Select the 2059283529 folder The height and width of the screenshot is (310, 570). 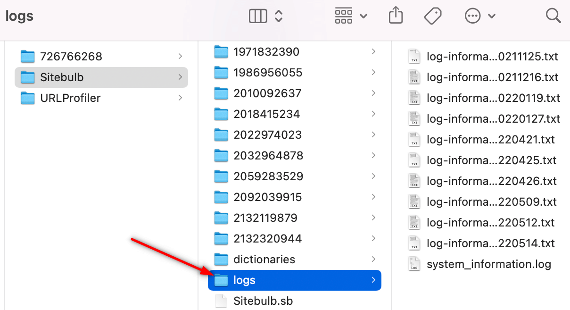click(x=295, y=176)
